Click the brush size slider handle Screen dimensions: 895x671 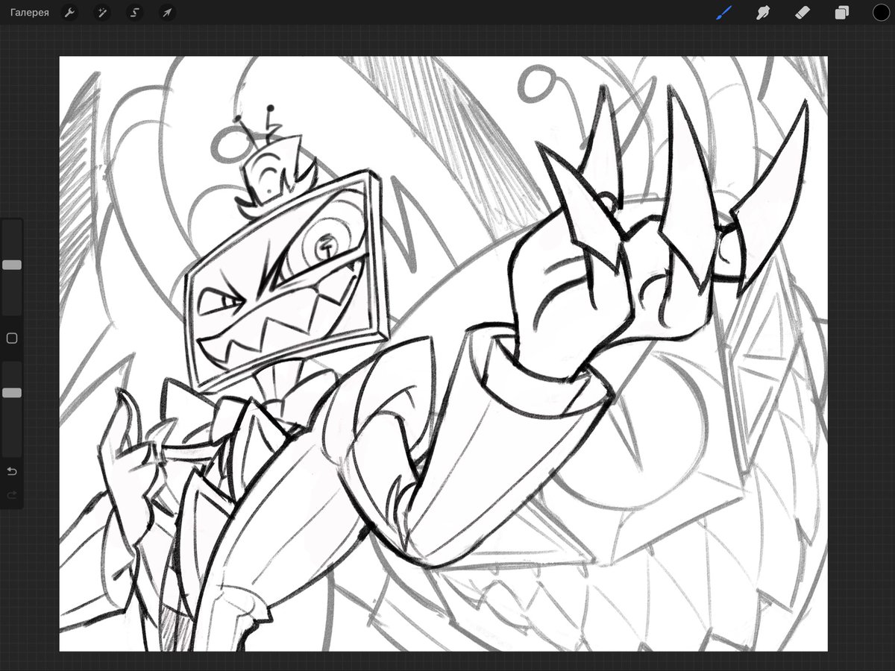(12, 265)
